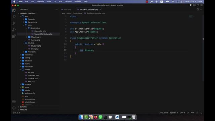Open Control Center in menu bar
Viewport: 215px width, 121px height.
pos(181,2)
